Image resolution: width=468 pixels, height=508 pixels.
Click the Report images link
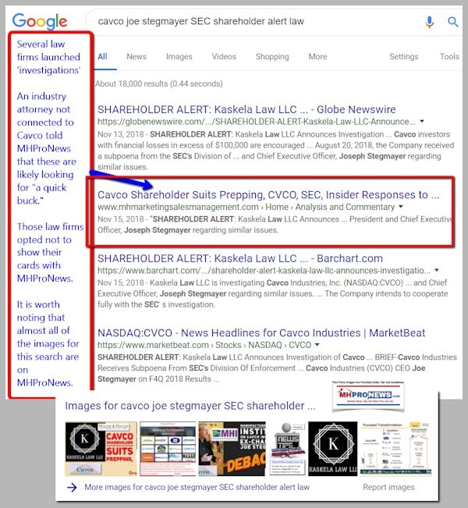[x=388, y=487]
